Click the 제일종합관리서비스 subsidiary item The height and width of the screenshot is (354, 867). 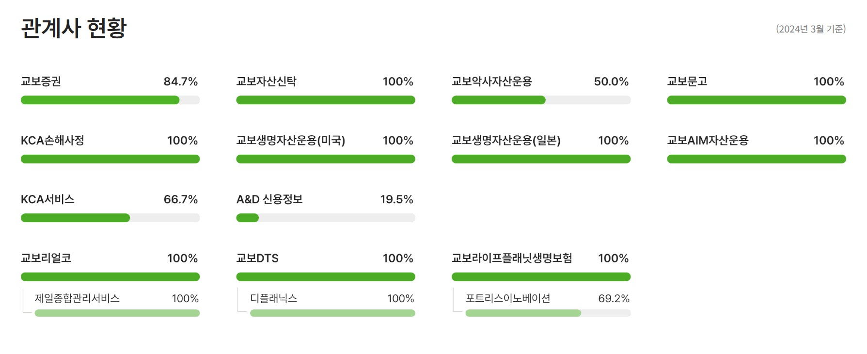tap(77, 298)
